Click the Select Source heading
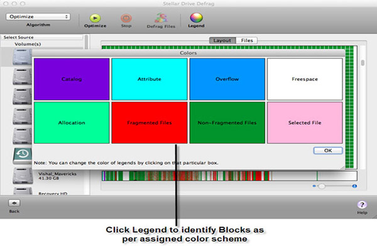This screenshot has width=377, height=246. click(18, 37)
